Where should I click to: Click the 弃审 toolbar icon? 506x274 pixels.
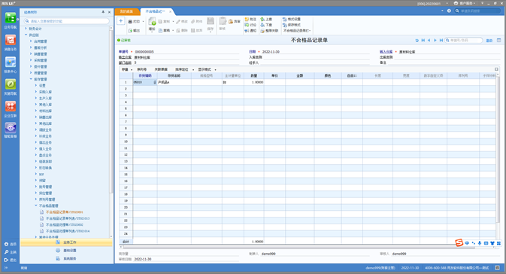231,22
